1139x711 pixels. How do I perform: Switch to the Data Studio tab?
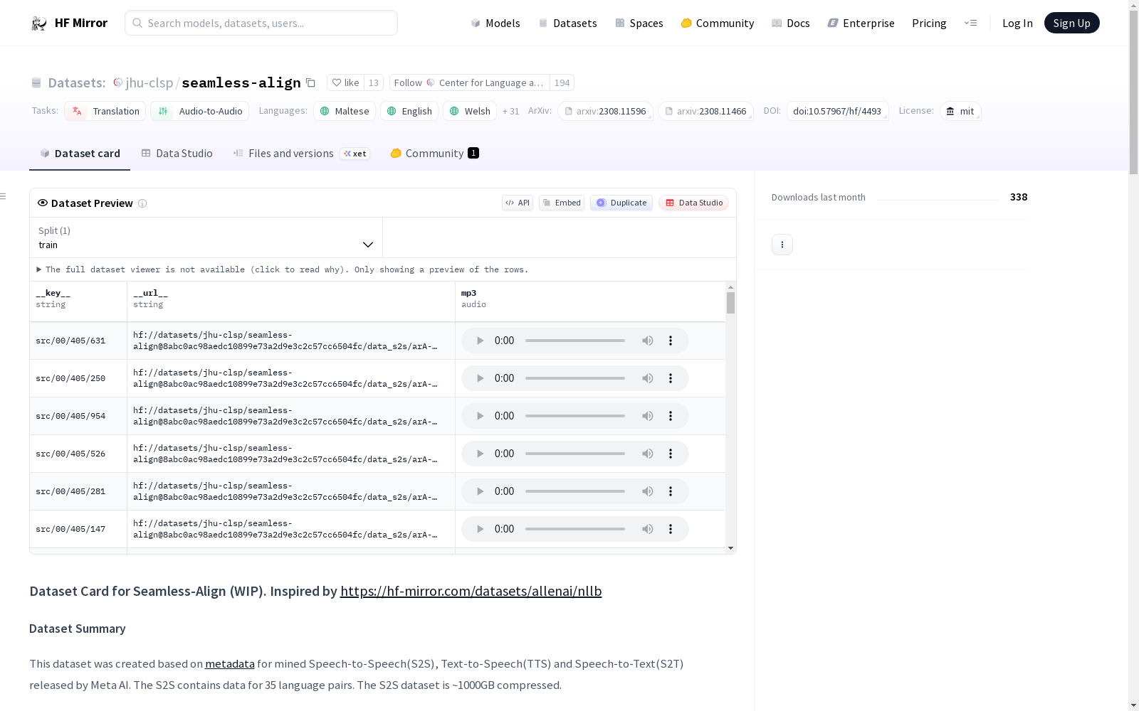pos(177,154)
